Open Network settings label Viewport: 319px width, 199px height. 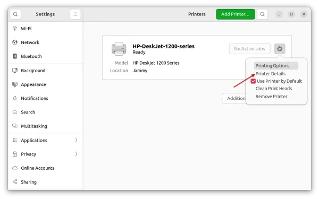click(x=30, y=42)
